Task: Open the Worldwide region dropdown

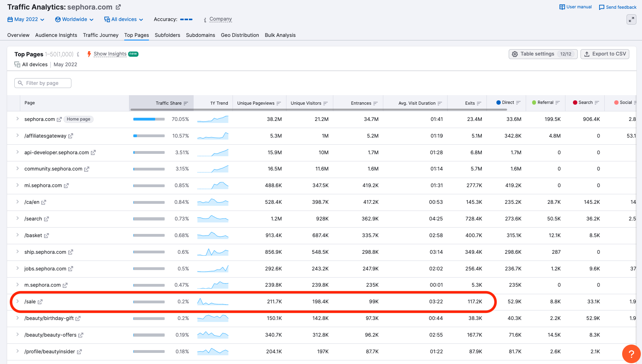Action: click(75, 19)
